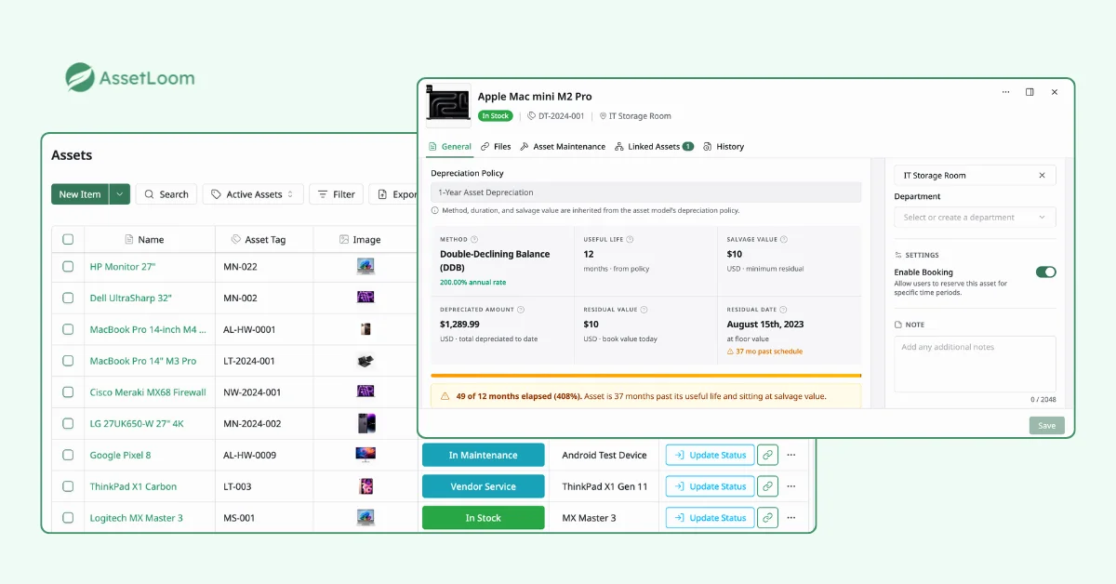Image resolution: width=1116 pixels, height=584 pixels.
Task: Select all assets with header checkbox
Action: 68,239
